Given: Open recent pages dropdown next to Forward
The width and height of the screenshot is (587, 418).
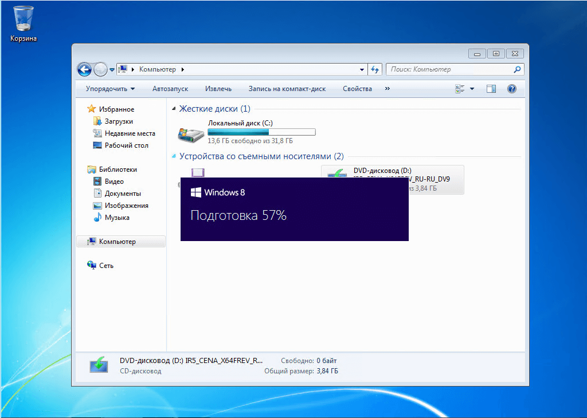Looking at the screenshot, I should [x=112, y=69].
